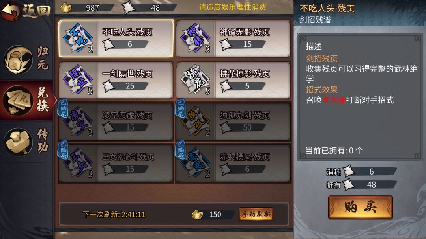Click the 下一次刷新 countdown timer text
This screenshot has height=239, width=426.
point(114,214)
